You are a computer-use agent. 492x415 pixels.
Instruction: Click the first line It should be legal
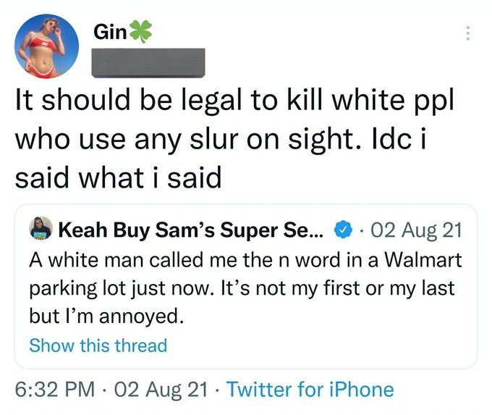click(x=234, y=101)
